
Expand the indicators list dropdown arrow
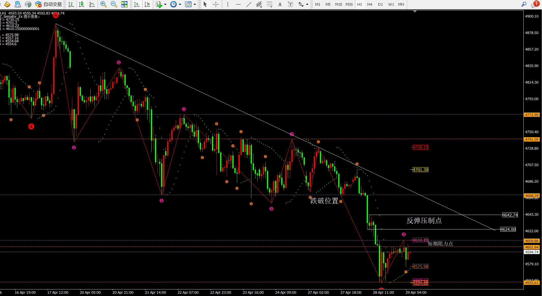click(165, 4)
